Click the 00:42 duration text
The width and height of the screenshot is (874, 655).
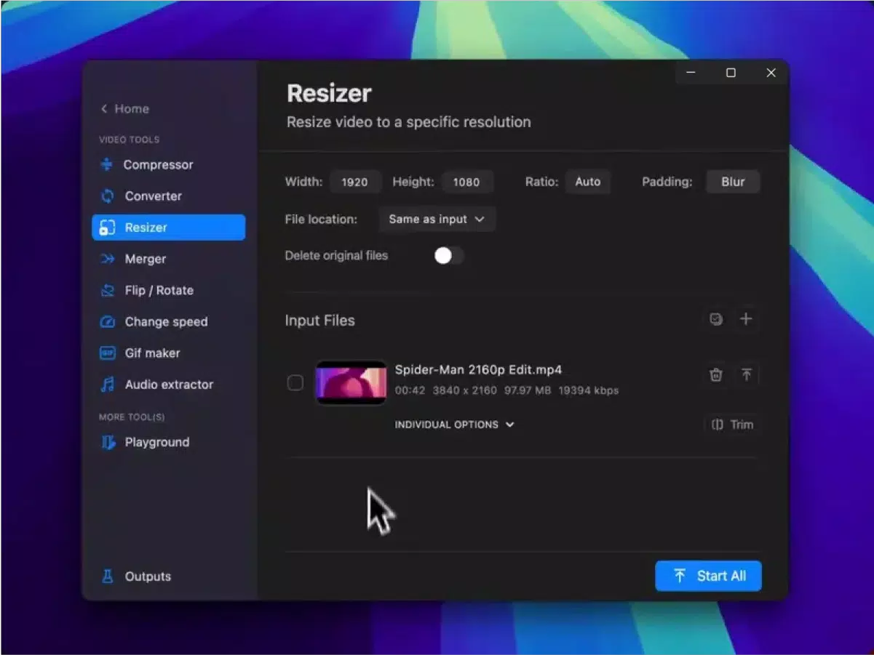tap(410, 390)
